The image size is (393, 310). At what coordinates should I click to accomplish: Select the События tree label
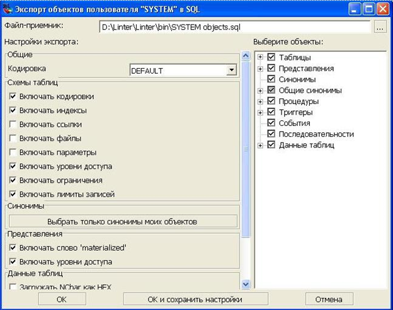point(295,123)
